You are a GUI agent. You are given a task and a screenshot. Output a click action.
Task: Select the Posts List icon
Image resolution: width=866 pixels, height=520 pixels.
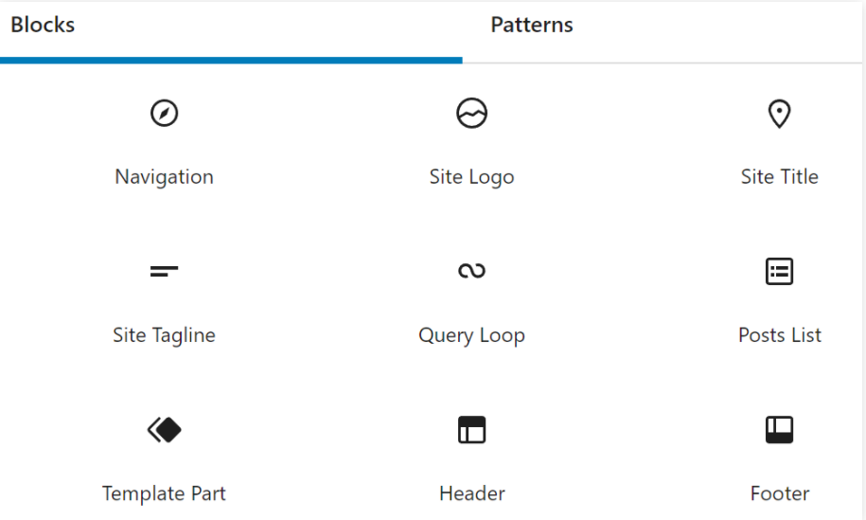pyautogui.click(x=779, y=272)
